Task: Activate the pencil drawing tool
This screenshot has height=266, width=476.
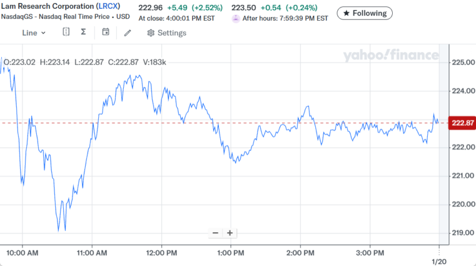Action: (x=127, y=33)
